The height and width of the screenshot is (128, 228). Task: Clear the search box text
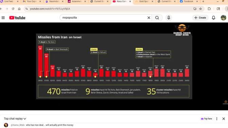pos(149,18)
